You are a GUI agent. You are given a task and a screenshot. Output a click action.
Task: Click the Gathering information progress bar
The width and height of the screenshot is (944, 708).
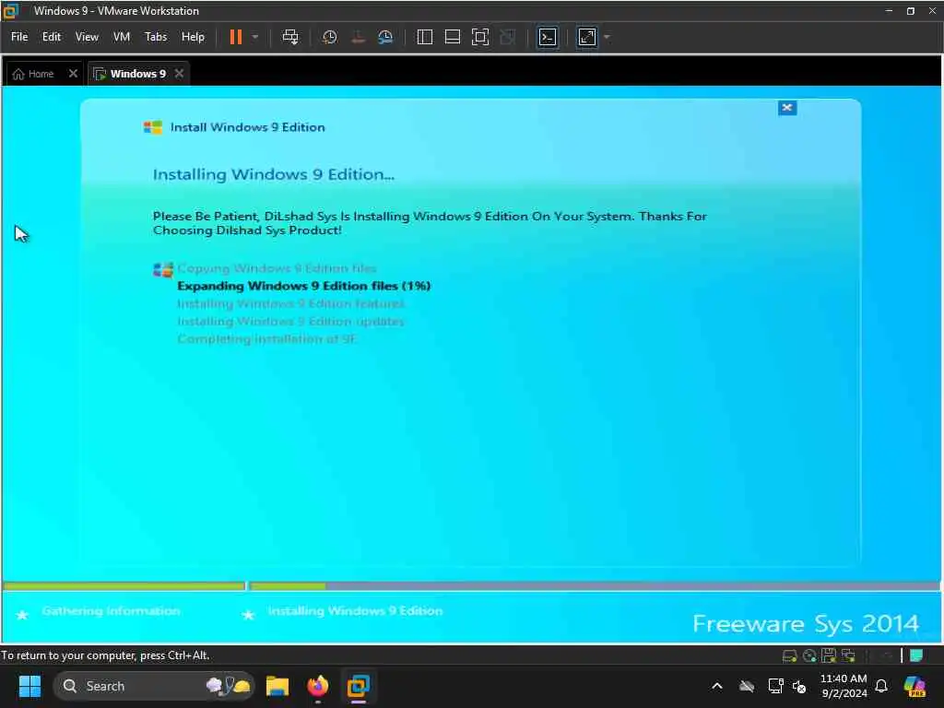coord(124,585)
